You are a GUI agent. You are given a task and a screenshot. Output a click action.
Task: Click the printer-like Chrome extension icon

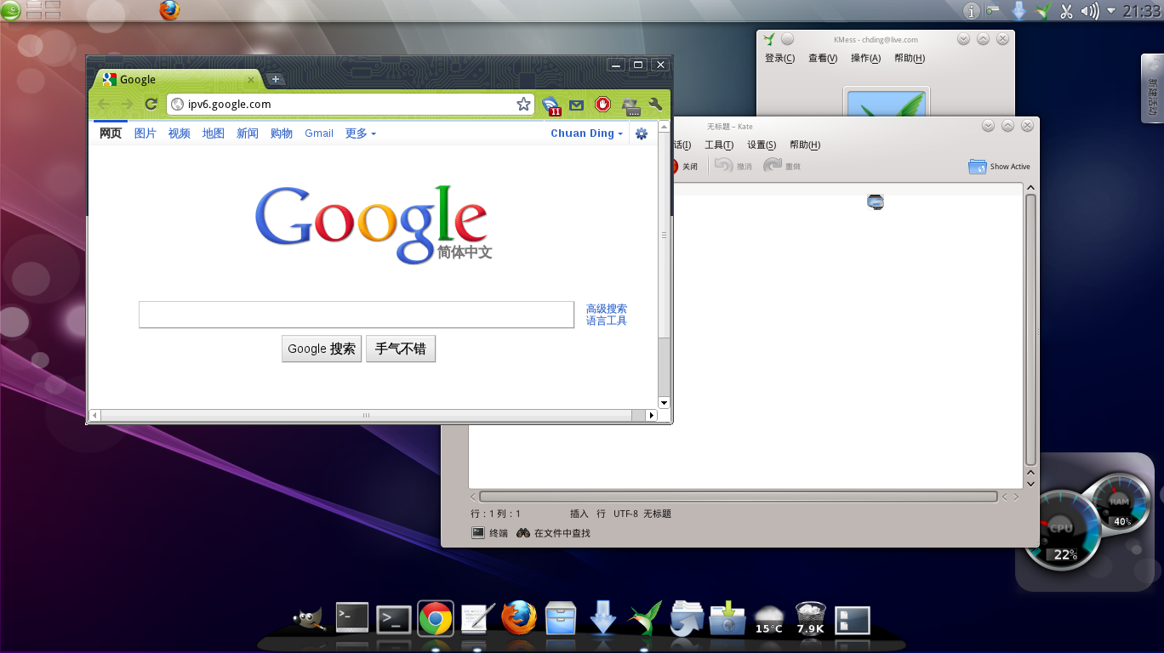tap(630, 105)
